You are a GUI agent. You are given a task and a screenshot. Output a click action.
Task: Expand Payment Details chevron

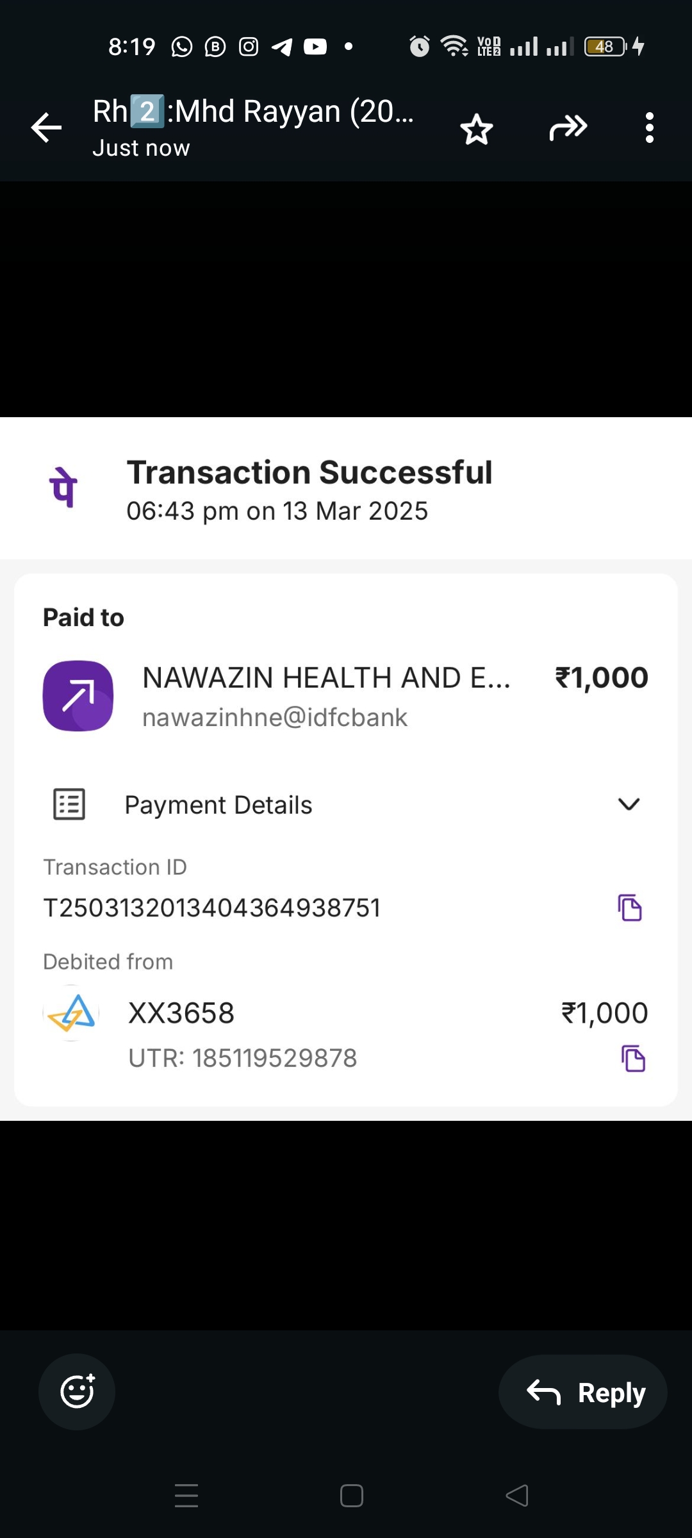pyautogui.click(x=629, y=804)
